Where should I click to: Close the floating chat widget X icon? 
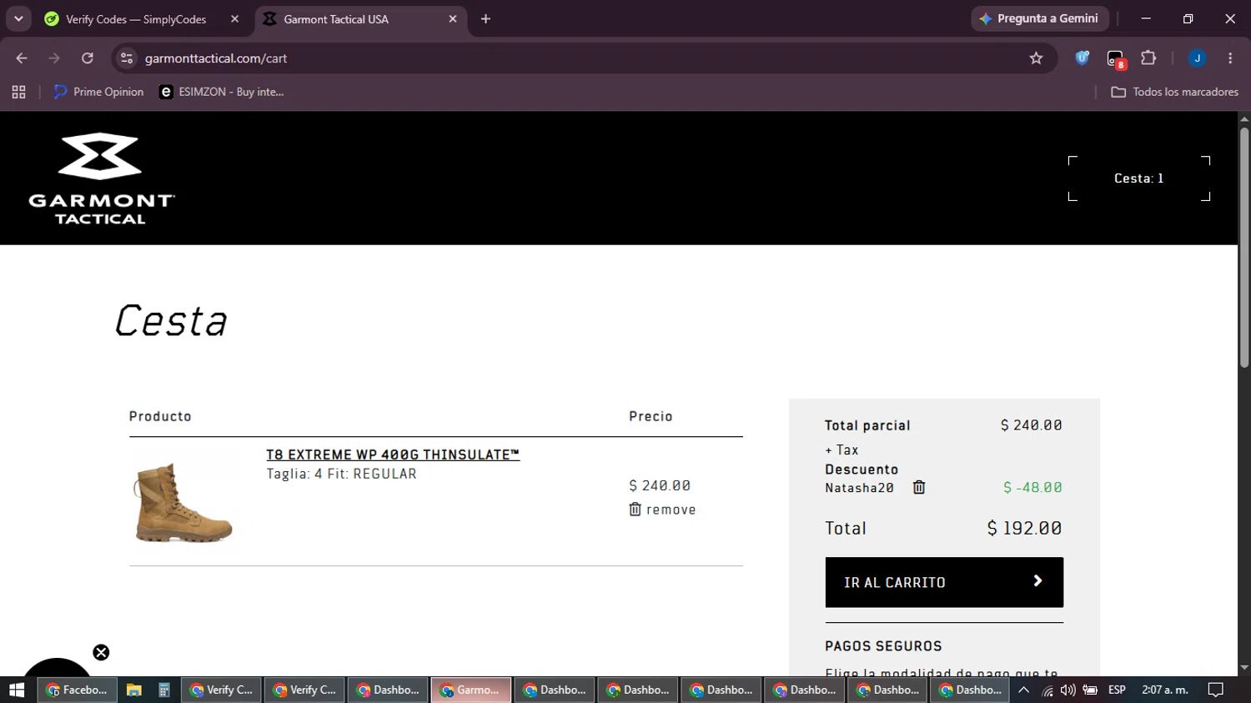(101, 652)
